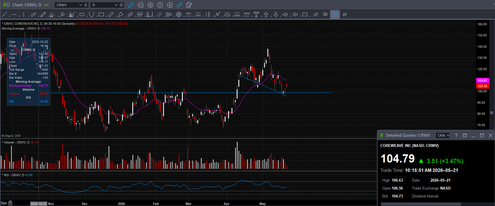Click the blue chain link icon
This screenshot has height=206, width=495.
pos(179,5)
